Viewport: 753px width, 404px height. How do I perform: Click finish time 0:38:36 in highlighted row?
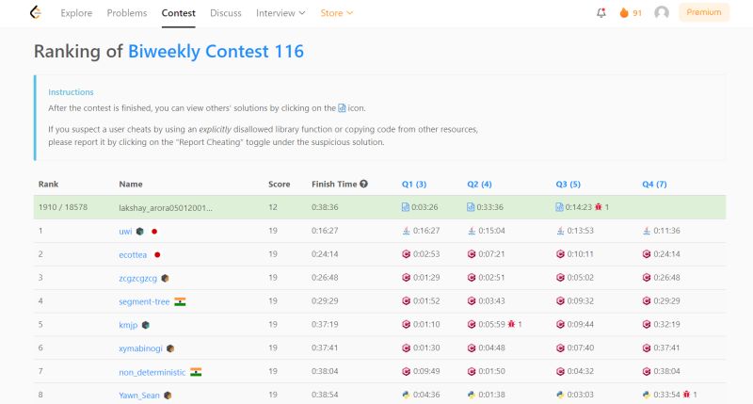pyautogui.click(x=325, y=207)
